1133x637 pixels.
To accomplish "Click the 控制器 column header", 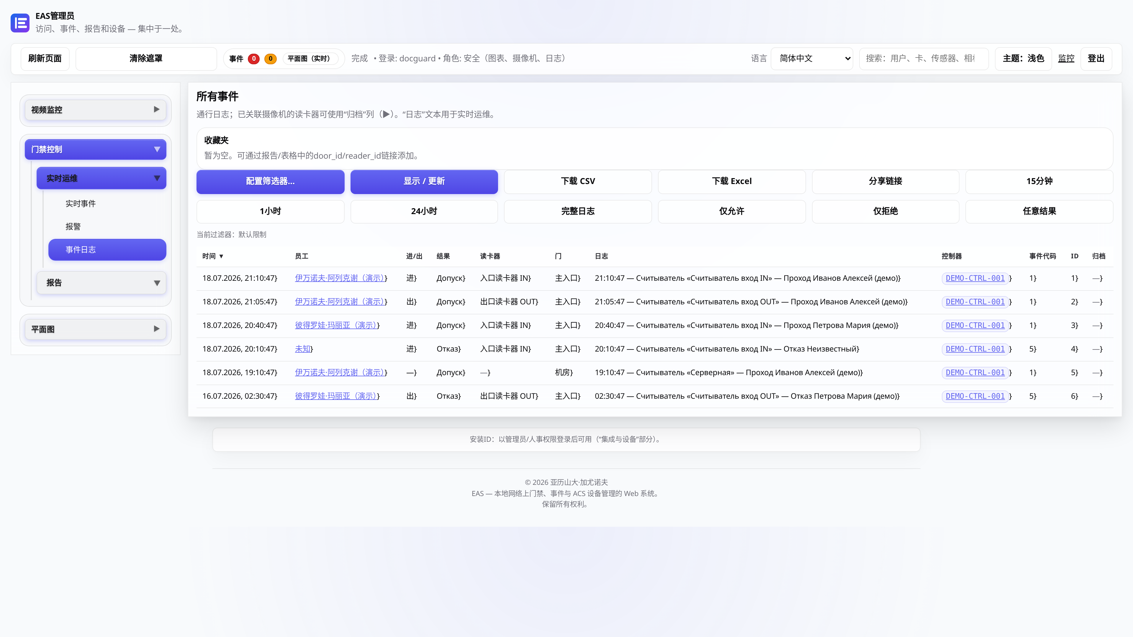I will pos(951,256).
